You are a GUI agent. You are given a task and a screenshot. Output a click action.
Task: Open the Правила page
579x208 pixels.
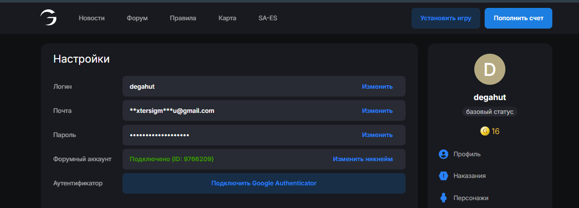pyautogui.click(x=183, y=18)
